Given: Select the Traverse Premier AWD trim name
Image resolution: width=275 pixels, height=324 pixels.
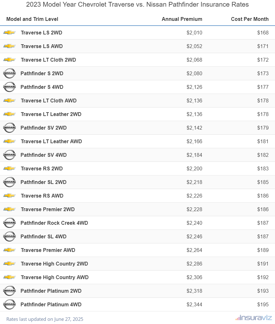Looking at the screenshot, I should coord(48,250).
